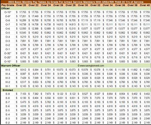Click the O-5 Over 20 value 10,545
The width and height of the screenshot is (151, 125).
[x=23, y=33]
